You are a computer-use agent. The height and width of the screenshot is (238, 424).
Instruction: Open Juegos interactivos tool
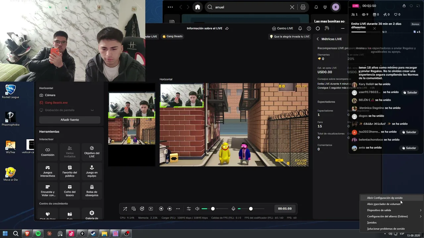click(x=48, y=172)
